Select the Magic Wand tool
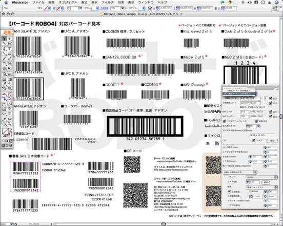283x226 pixels. point(4,43)
